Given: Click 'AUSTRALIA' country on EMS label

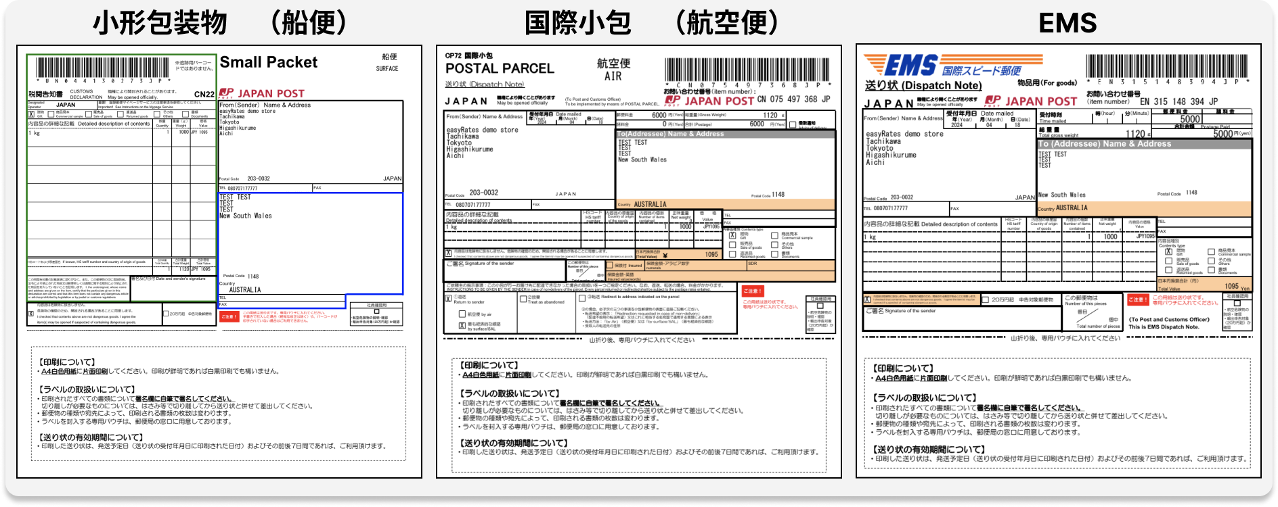Looking at the screenshot, I should point(1072,208).
